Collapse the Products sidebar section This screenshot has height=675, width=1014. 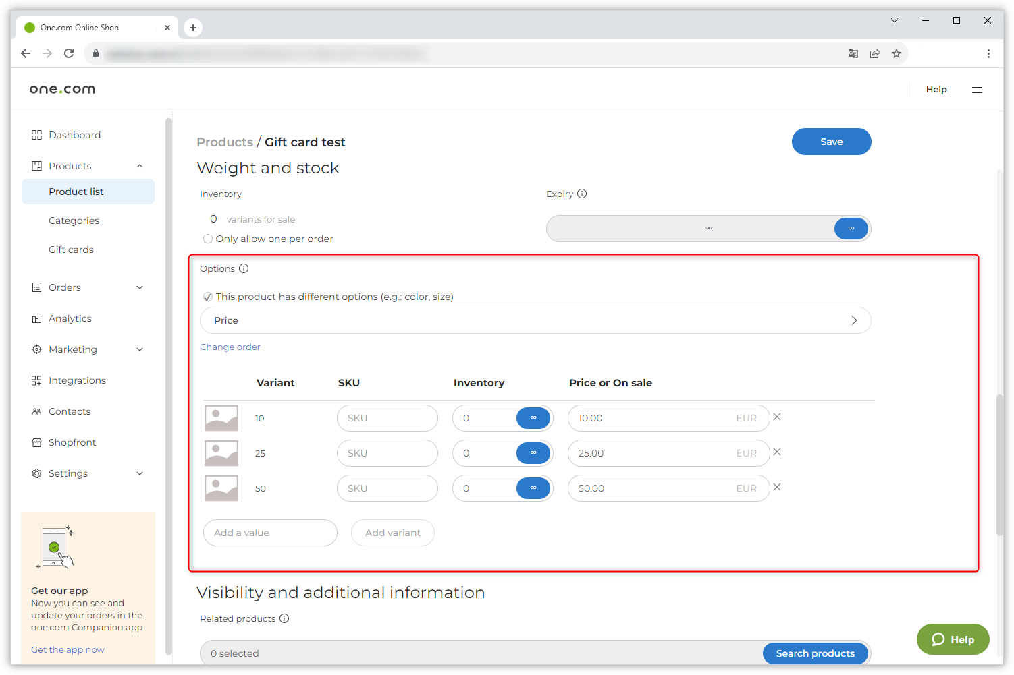tap(140, 166)
